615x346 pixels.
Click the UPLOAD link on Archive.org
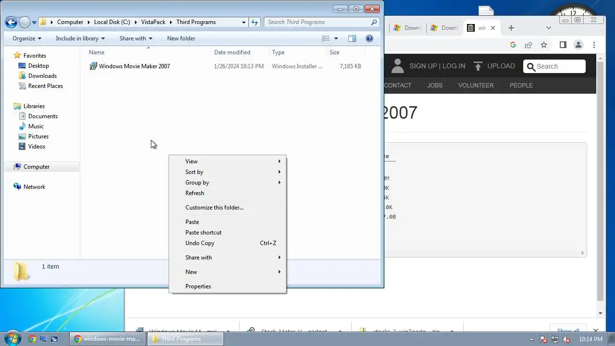pos(501,66)
